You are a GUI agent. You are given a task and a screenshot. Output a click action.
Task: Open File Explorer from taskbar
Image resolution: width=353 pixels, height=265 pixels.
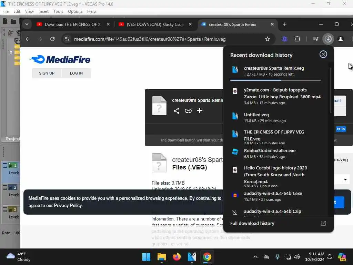(161, 257)
